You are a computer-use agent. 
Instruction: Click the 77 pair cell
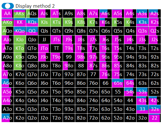93,74
